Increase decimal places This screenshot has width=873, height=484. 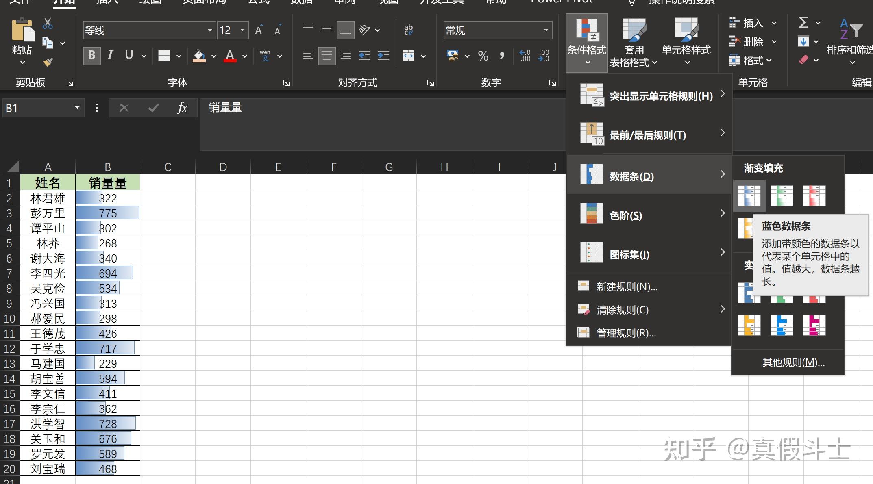coord(525,56)
